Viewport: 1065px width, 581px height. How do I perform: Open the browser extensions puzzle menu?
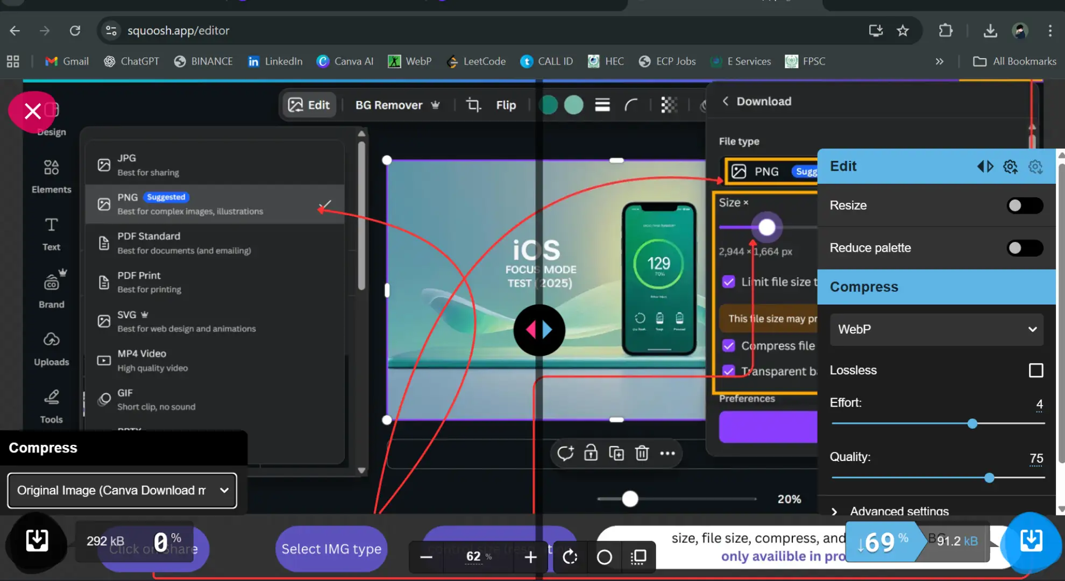945,31
